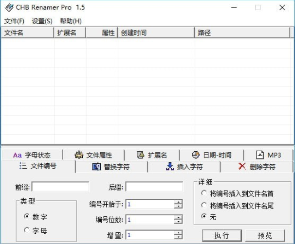Click the warning-page icon on 扩展名 tab
This screenshot has width=295, height=244.
140,155
